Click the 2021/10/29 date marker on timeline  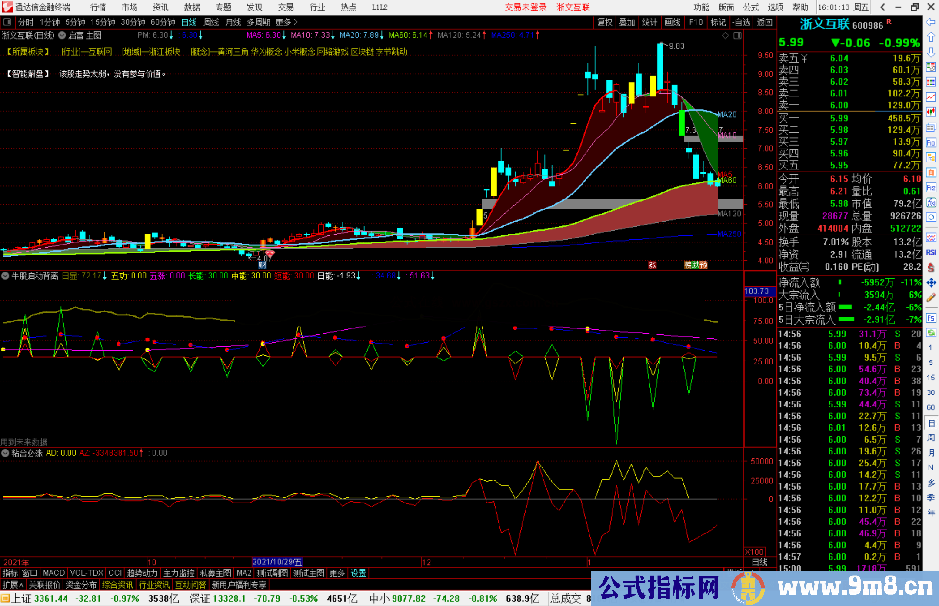(277, 562)
